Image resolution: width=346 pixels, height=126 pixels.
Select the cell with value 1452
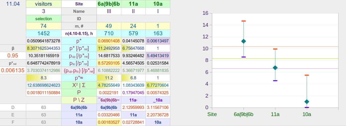[44, 33]
